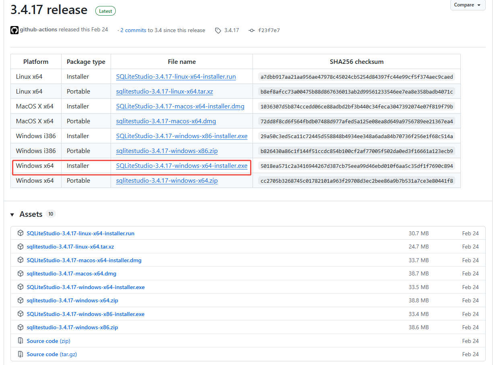
Task: Click SQLiteStudio-3.4.17-linux-x64-installer.run in Assets list
Action: (x=80, y=233)
